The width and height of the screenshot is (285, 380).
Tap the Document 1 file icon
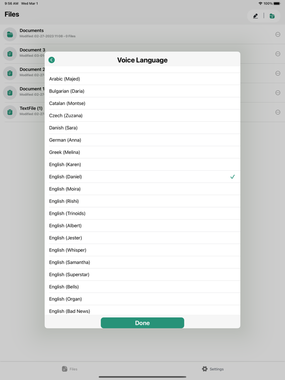tap(10, 93)
